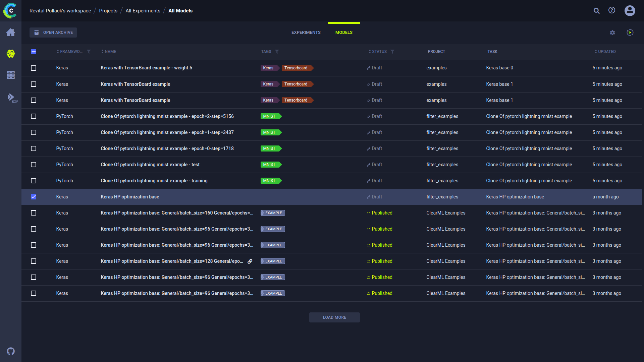
Task: Uncheck Keras HP optimization base row checkbox
Action: (x=34, y=197)
